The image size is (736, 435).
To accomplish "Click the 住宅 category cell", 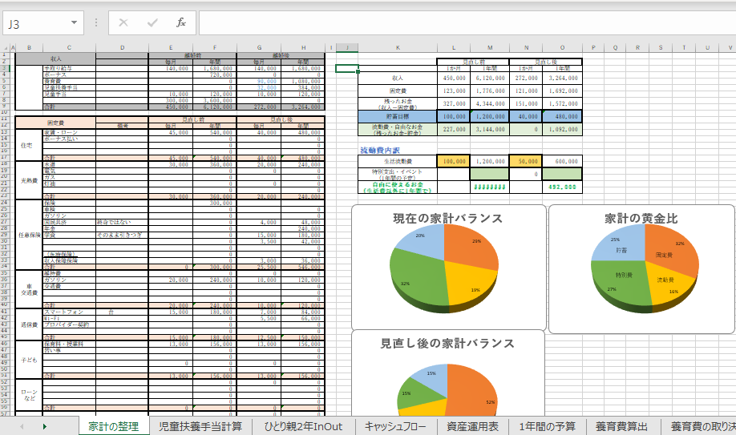I will pos(29,146).
